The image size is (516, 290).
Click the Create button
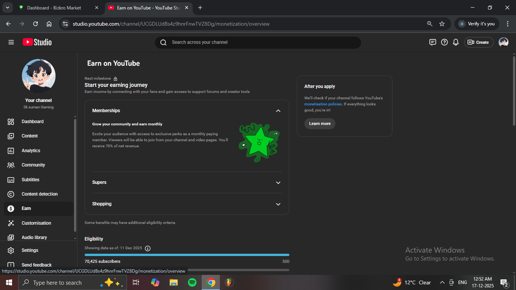click(479, 42)
